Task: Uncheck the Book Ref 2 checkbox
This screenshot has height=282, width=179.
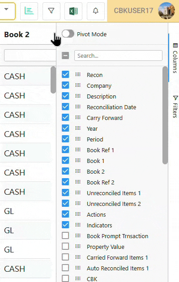Action: coord(65,182)
